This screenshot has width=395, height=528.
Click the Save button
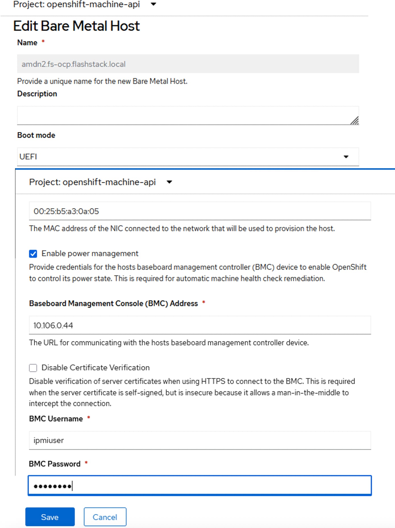pyautogui.click(x=50, y=517)
